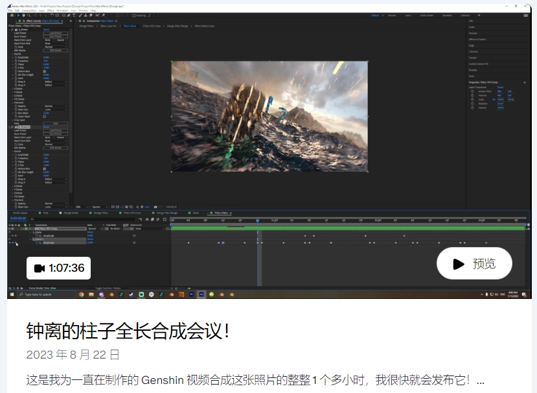
Task: Open the viewer resolution Quarter dropdown
Action: pyautogui.click(x=100, y=207)
